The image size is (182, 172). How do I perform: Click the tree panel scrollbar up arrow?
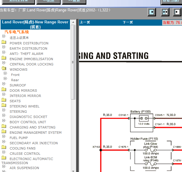click(73, 22)
